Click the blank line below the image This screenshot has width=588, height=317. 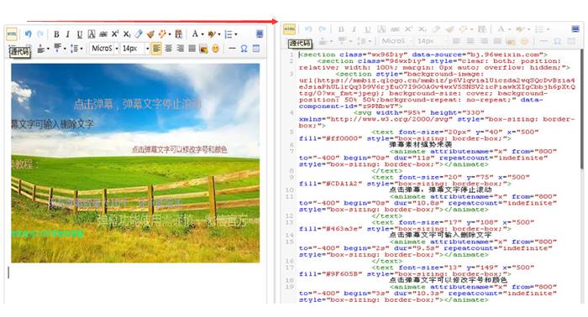tap(135, 273)
